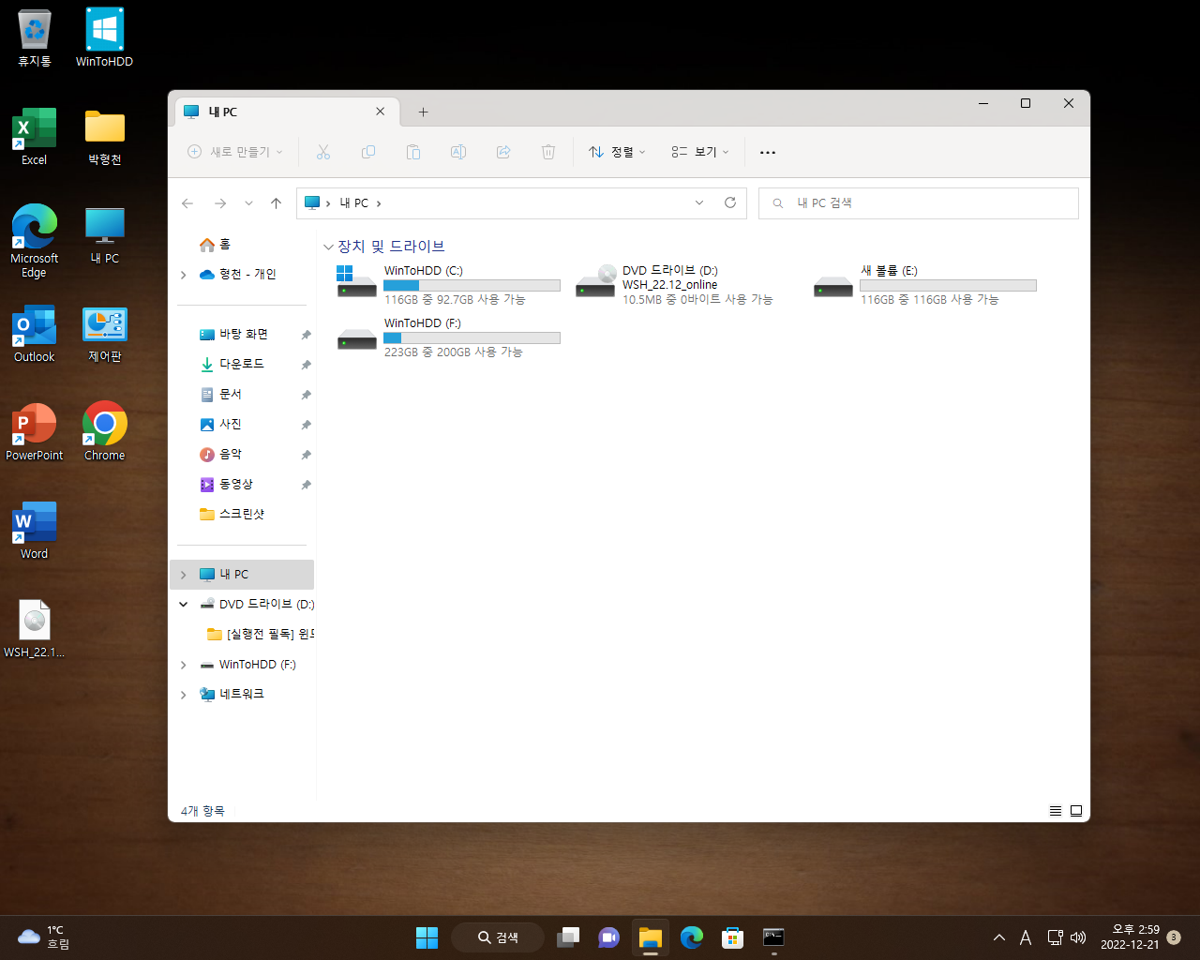
Task: Click the Cut scissors icon in toolbar
Action: click(x=323, y=152)
